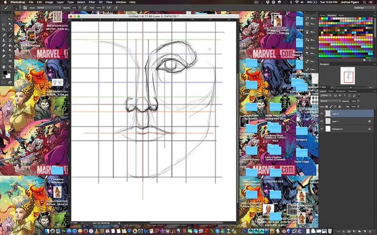
Task: Toggle pressure for opacity
Action: [85, 8]
